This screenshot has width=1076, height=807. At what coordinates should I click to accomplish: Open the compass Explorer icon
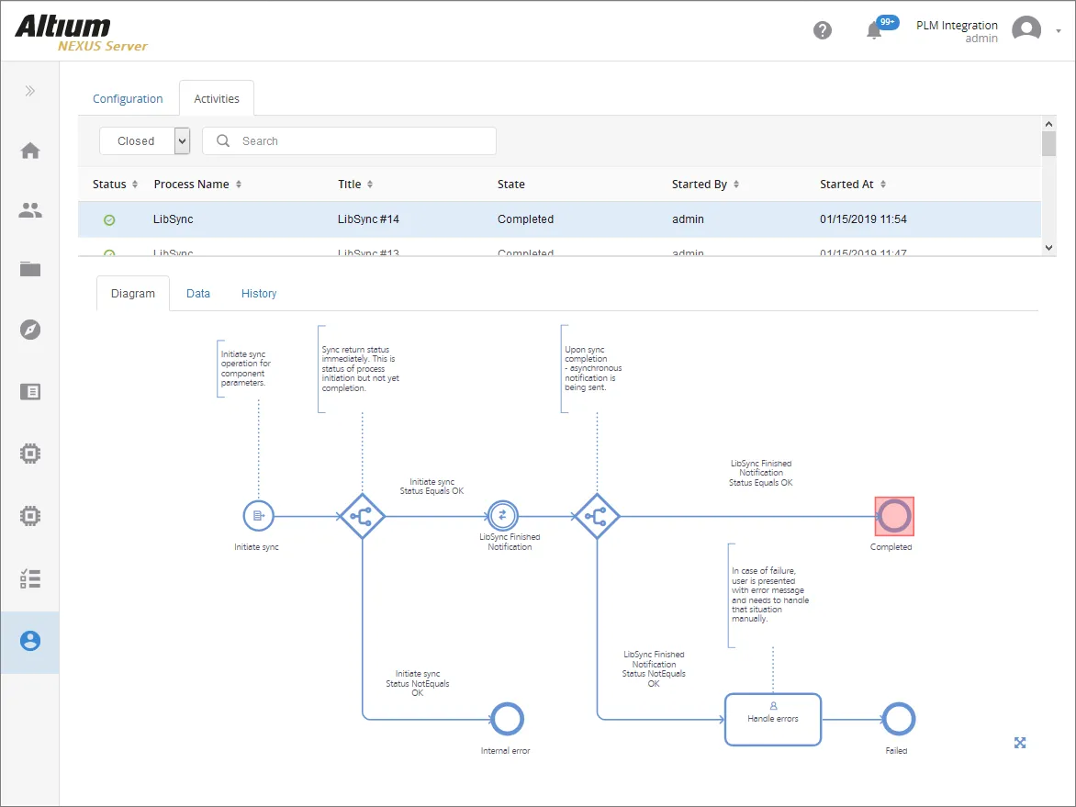click(30, 330)
